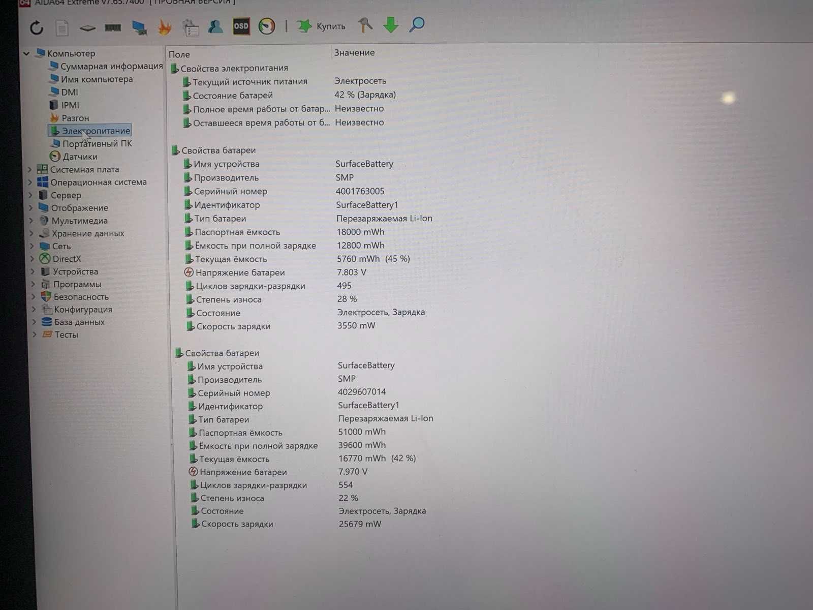The height and width of the screenshot is (610, 813).
Task: Expand the Системная плата node
Action: point(30,169)
